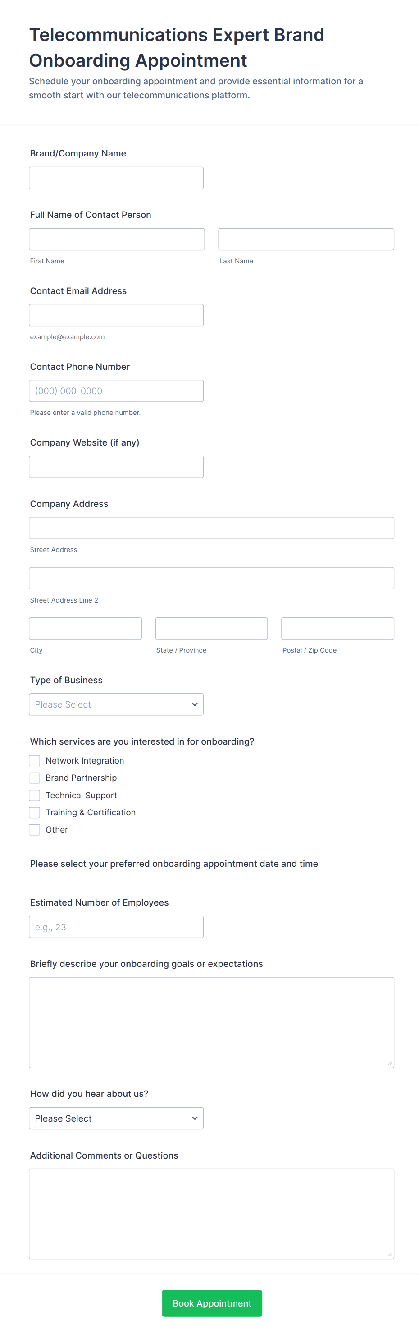The height and width of the screenshot is (1339, 419).
Task: Focus the Postal / Zip Code field
Action: coord(337,628)
